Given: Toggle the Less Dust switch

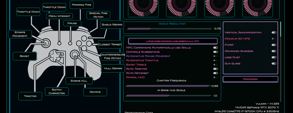Looking at the screenshot, I should point(274,57).
